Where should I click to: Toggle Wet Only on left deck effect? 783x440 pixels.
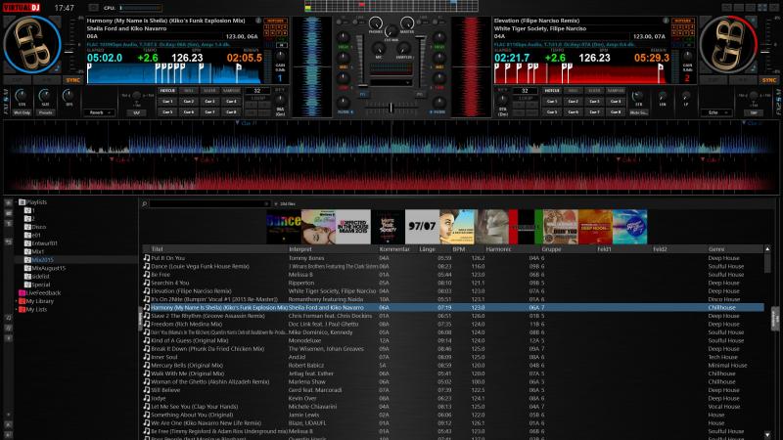(x=22, y=112)
